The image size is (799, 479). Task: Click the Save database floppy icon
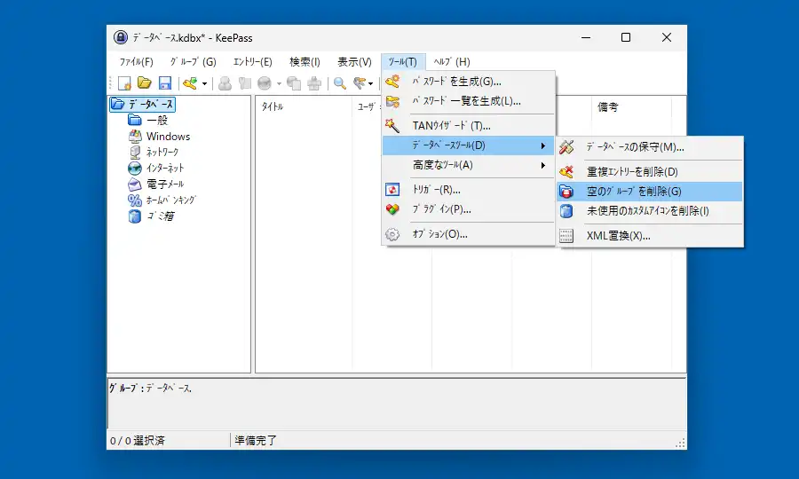pos(165,83)
